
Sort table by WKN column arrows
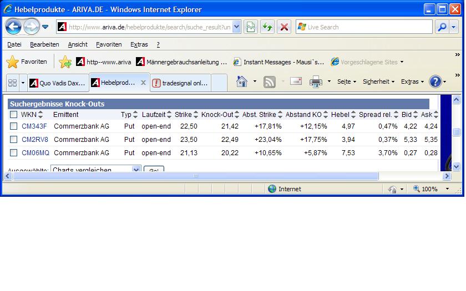point(40,114)
